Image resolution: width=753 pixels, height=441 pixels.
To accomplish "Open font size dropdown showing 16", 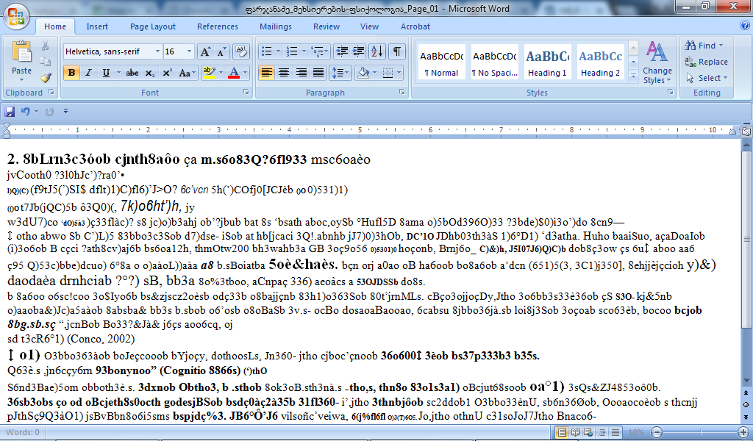I will point(189,51).
